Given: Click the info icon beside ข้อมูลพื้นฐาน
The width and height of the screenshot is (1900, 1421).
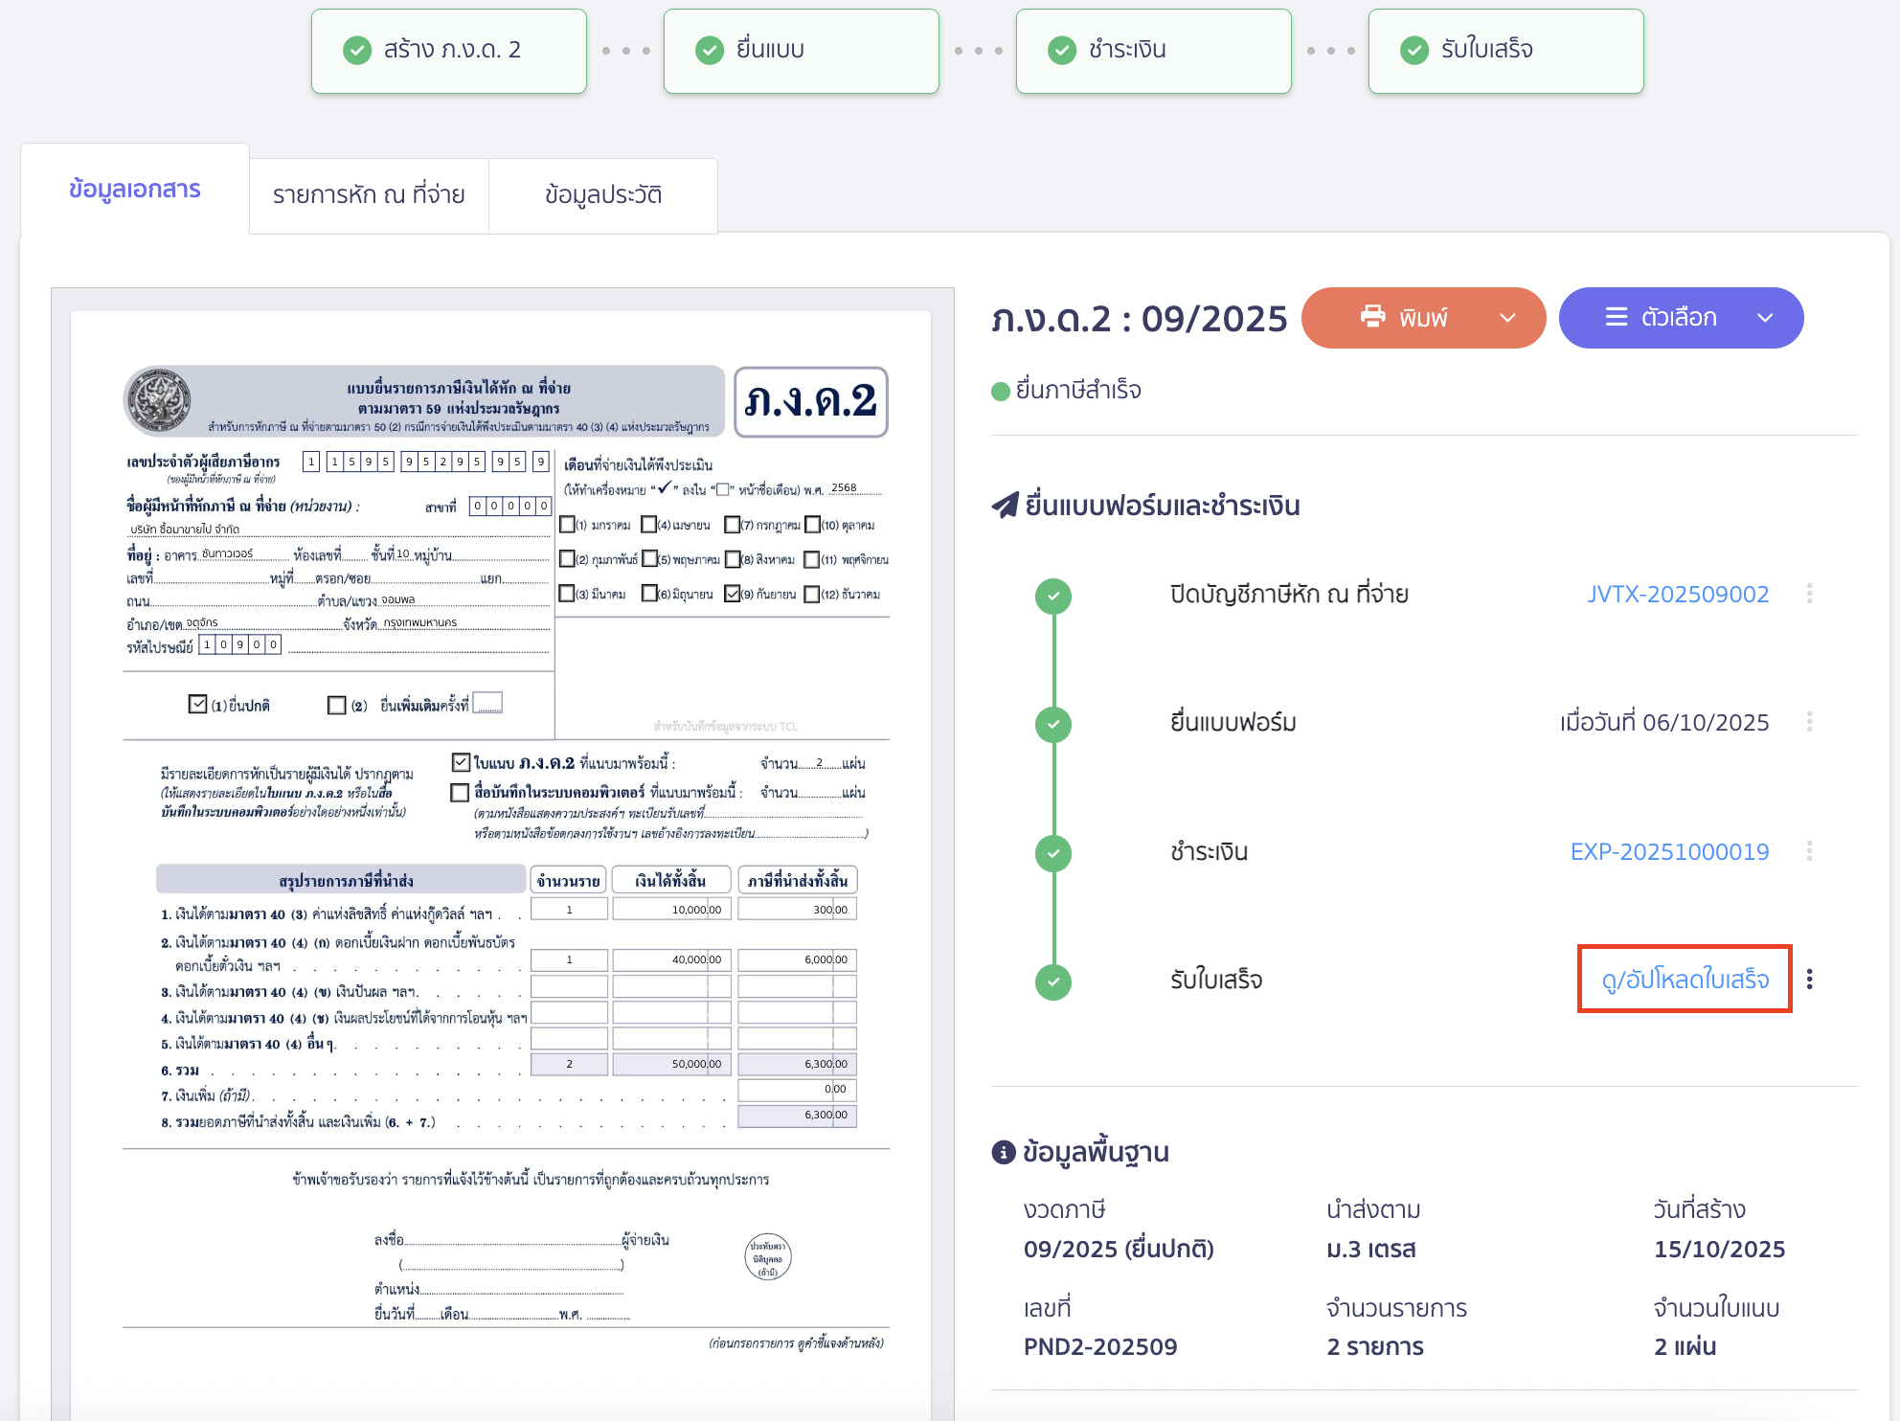Looking at the screenshot, I should pyautogui.click(x=1003, y=1152).
